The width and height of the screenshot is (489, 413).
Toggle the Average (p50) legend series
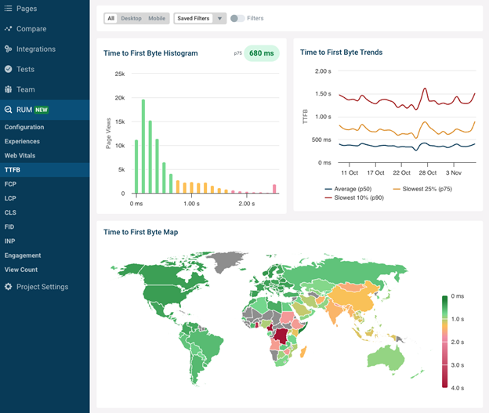pos(349,189)
